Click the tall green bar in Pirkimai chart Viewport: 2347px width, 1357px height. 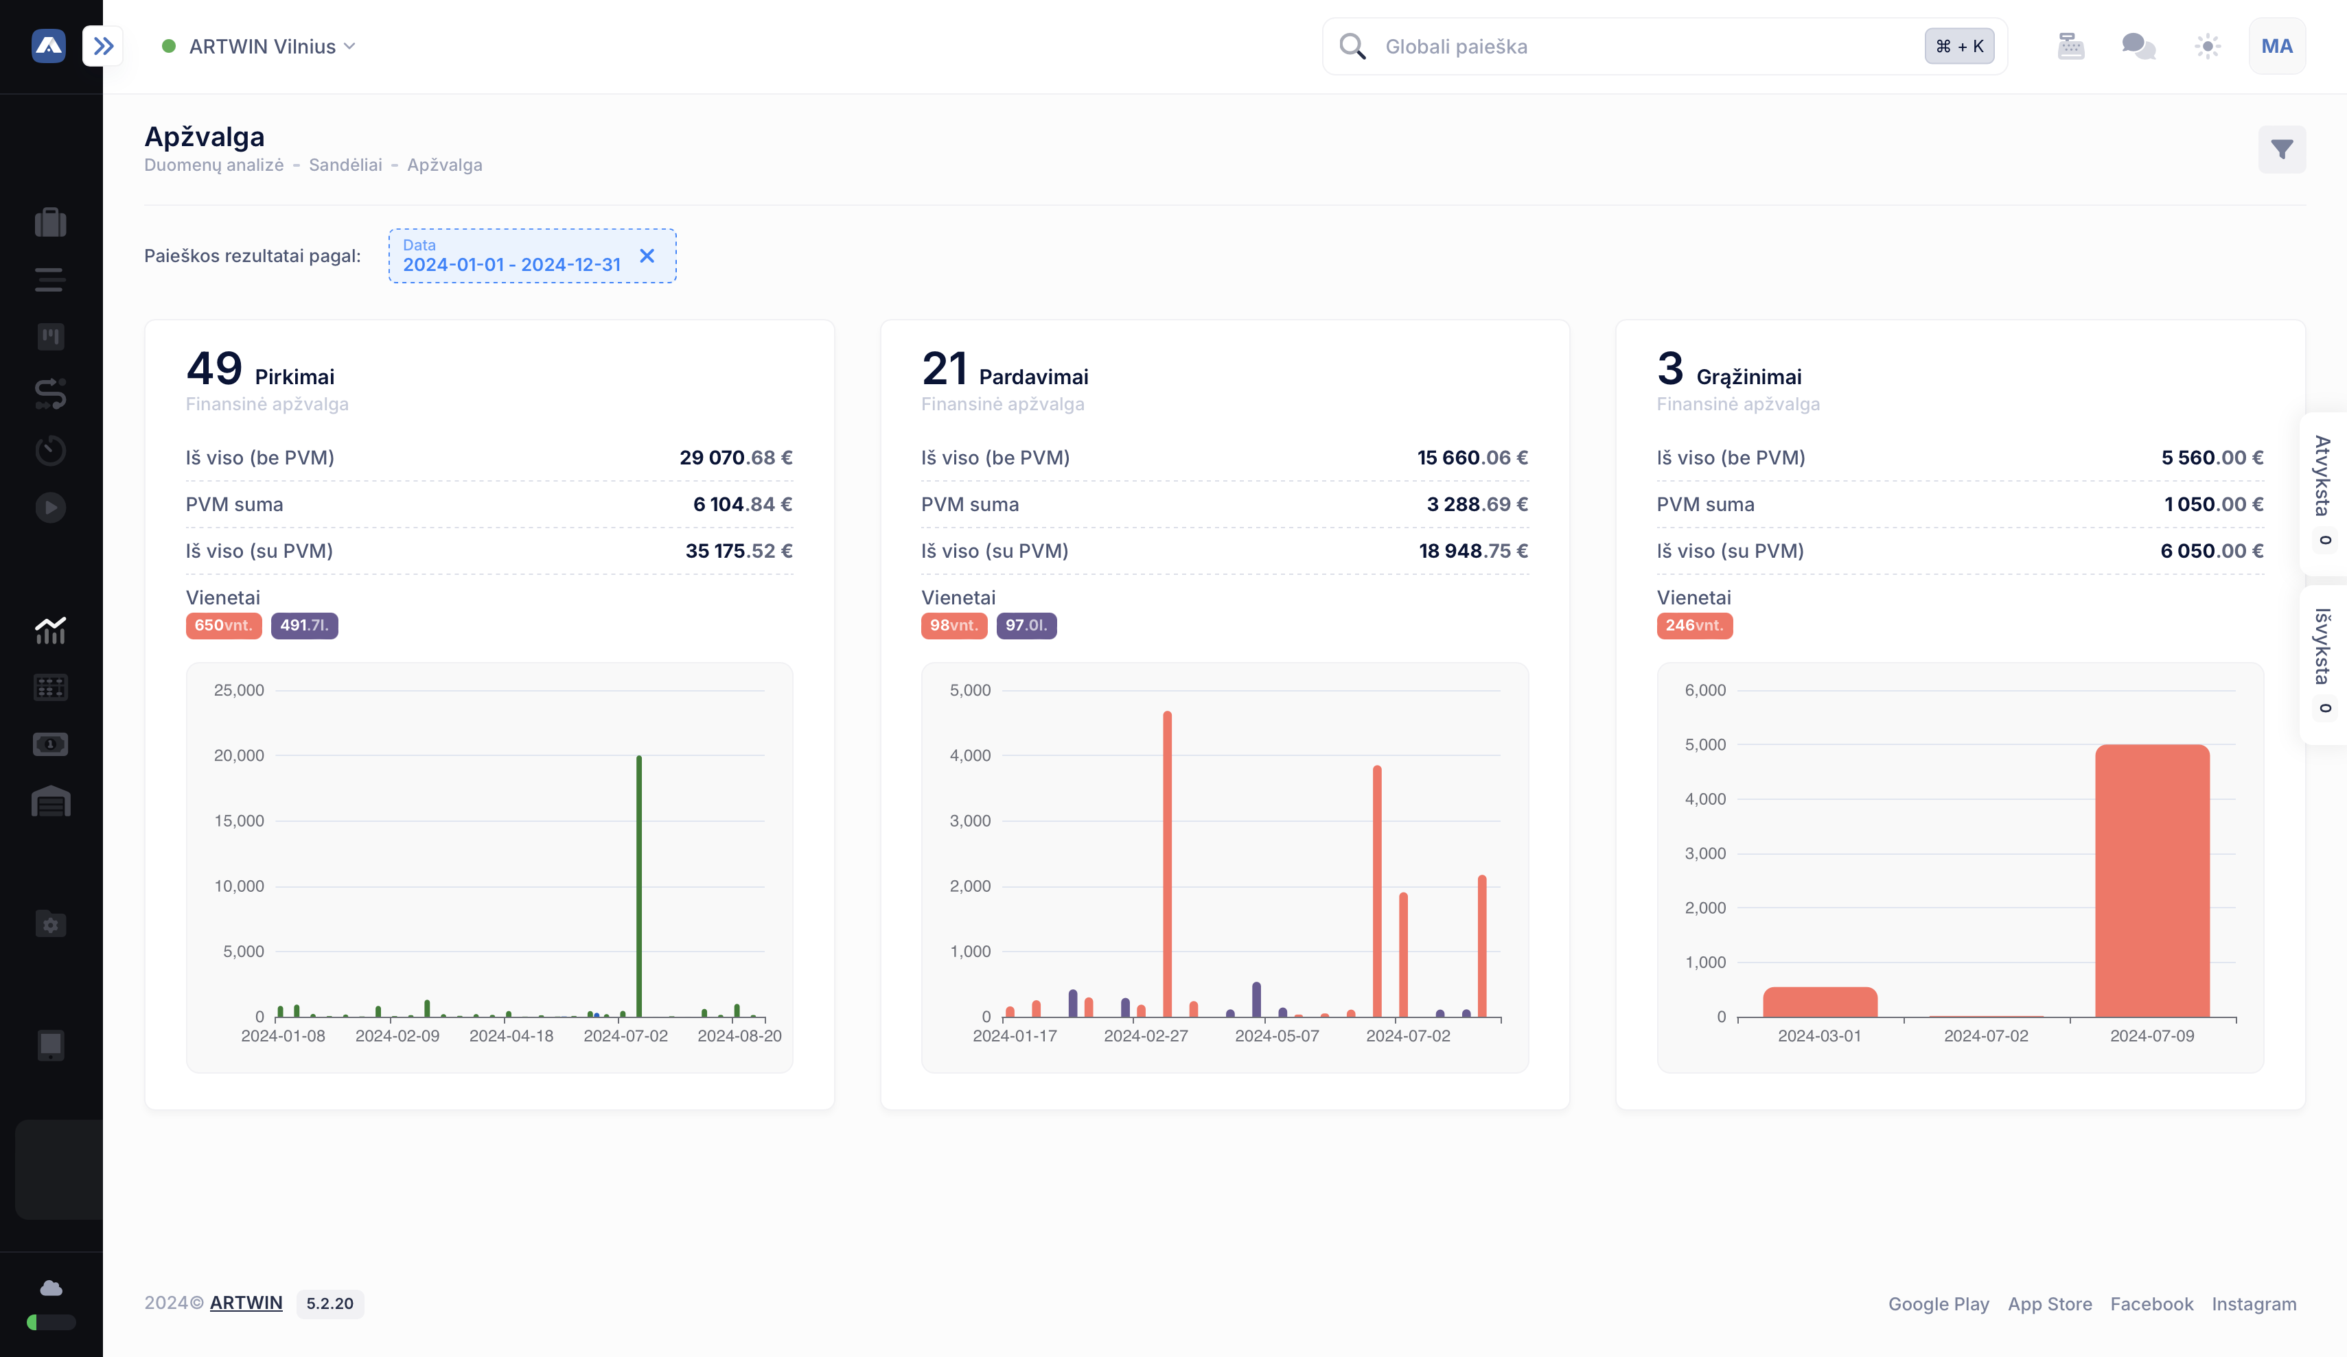click(x=639, y=884)
